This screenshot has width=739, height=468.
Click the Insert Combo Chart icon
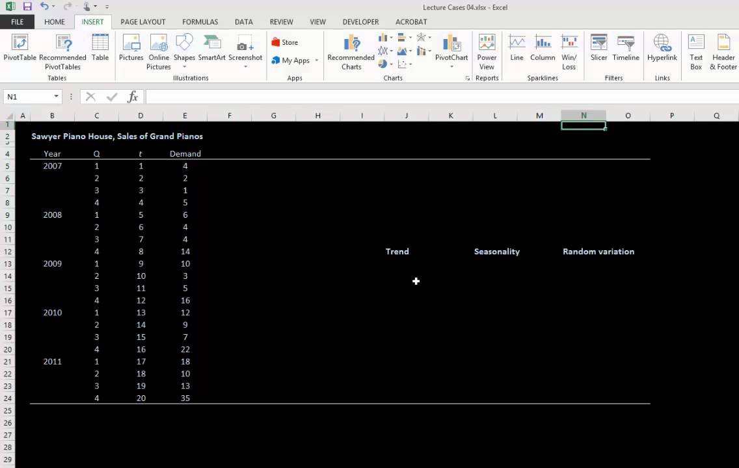pos(421,51)
